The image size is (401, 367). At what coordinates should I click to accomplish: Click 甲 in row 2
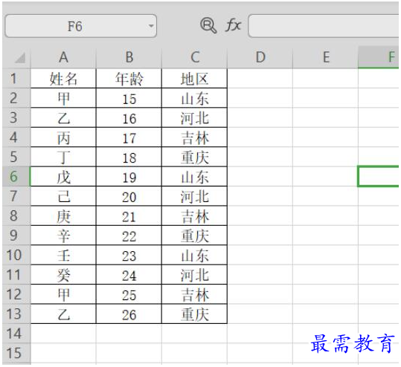coord(63,98)
